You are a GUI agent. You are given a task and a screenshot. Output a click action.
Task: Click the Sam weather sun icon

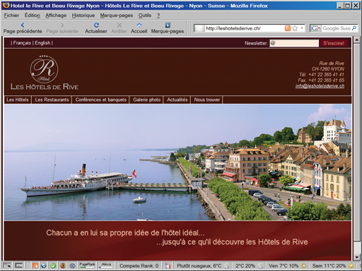tap(351, 266)
